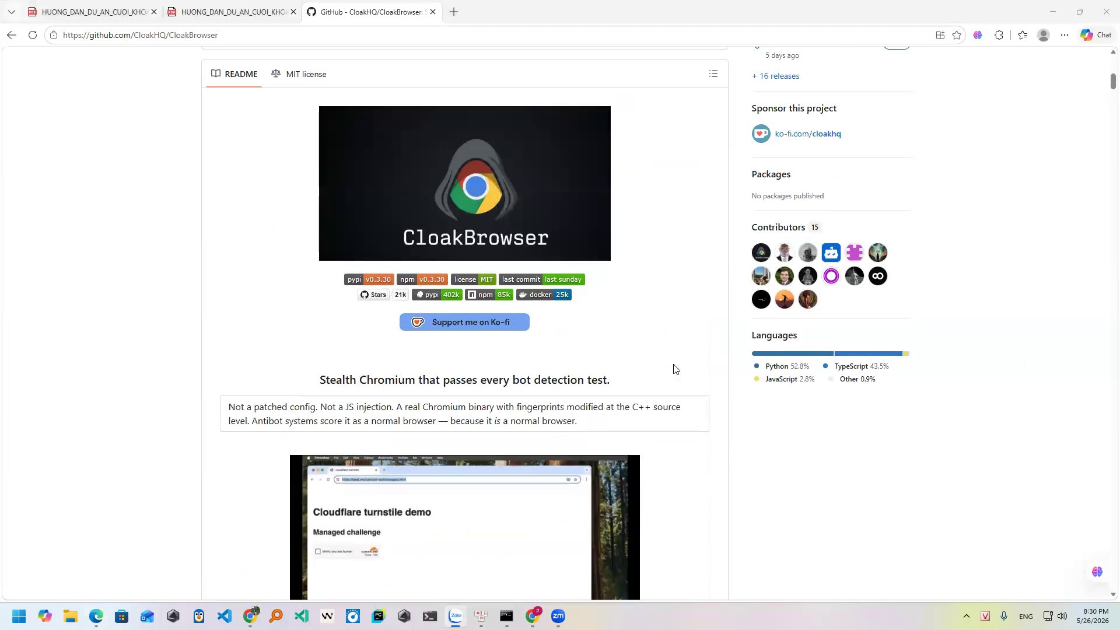Filter languages by TypeScript 43.5%
Image resolution: width=1120 pixels, height=630 pixels.
tap(856, 366)
